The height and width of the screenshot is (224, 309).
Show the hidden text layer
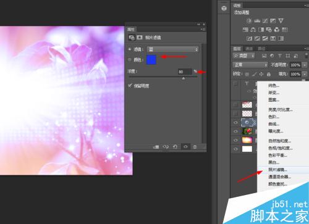tap(235, 84)
